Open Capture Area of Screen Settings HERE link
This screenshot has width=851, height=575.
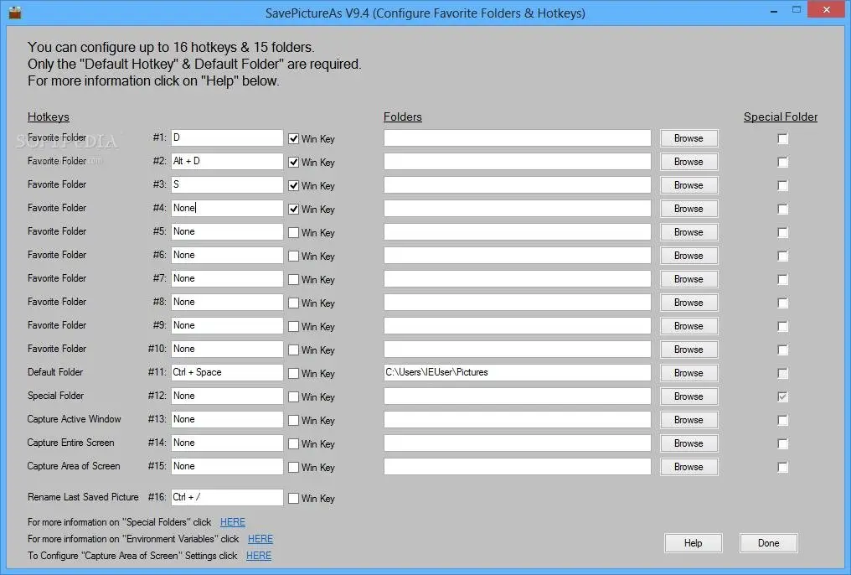[259, 556]
